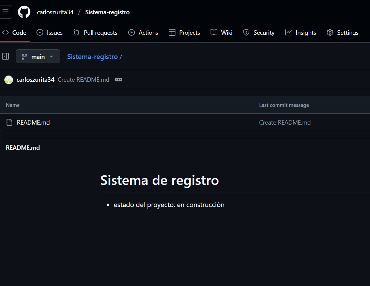Open the hamburger navigation menu

coord(5,12)
